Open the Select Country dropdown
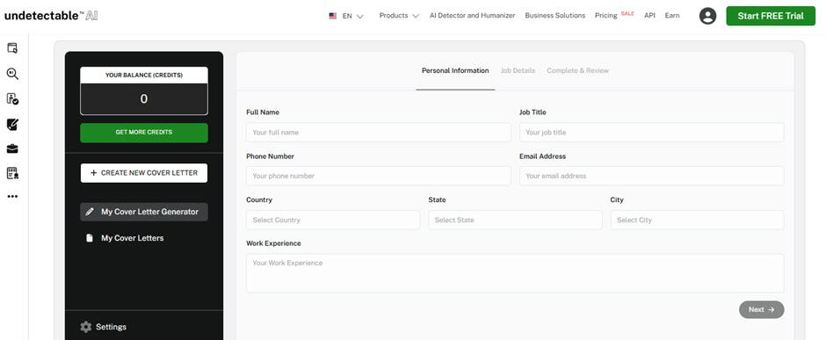 tap(333, 220)
